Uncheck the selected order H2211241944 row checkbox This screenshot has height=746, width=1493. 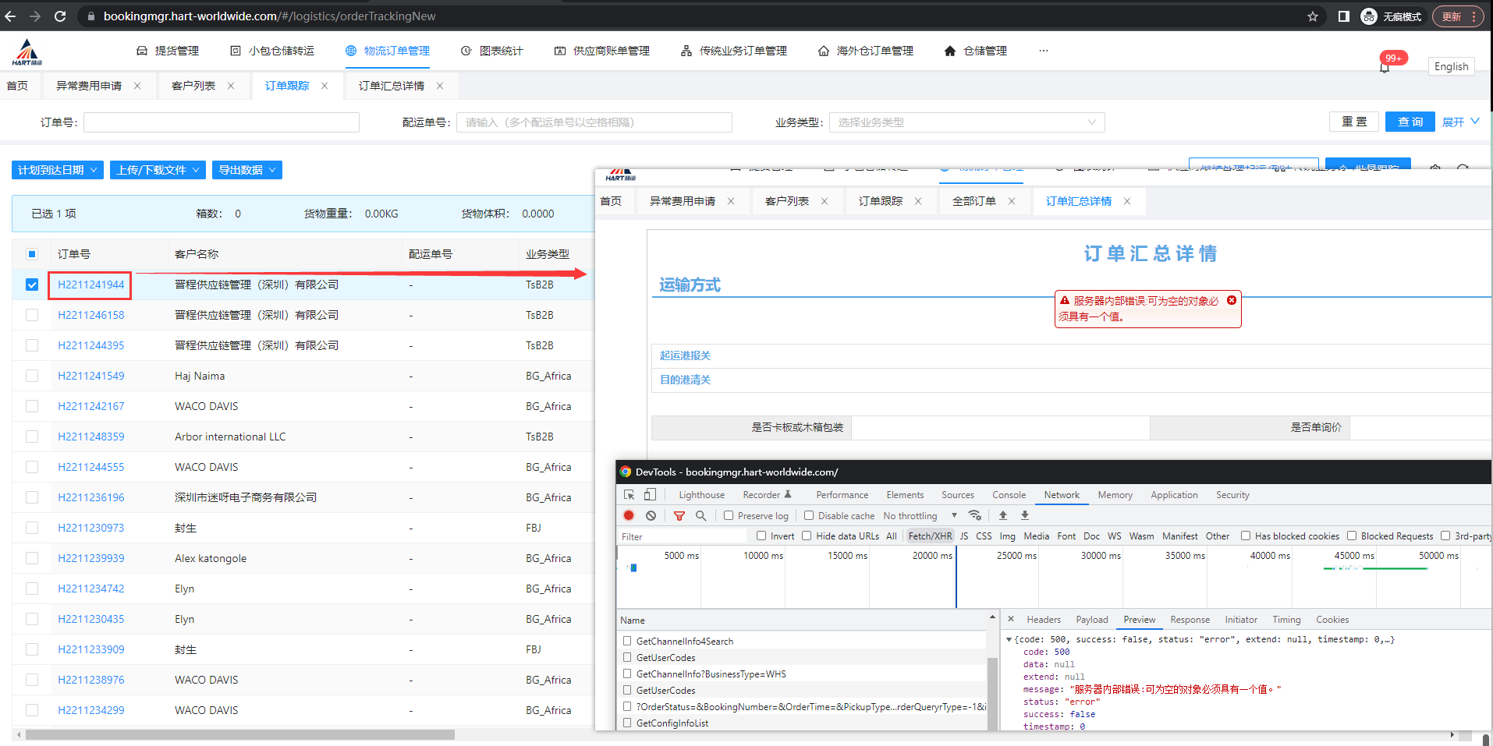click(32, 285)
